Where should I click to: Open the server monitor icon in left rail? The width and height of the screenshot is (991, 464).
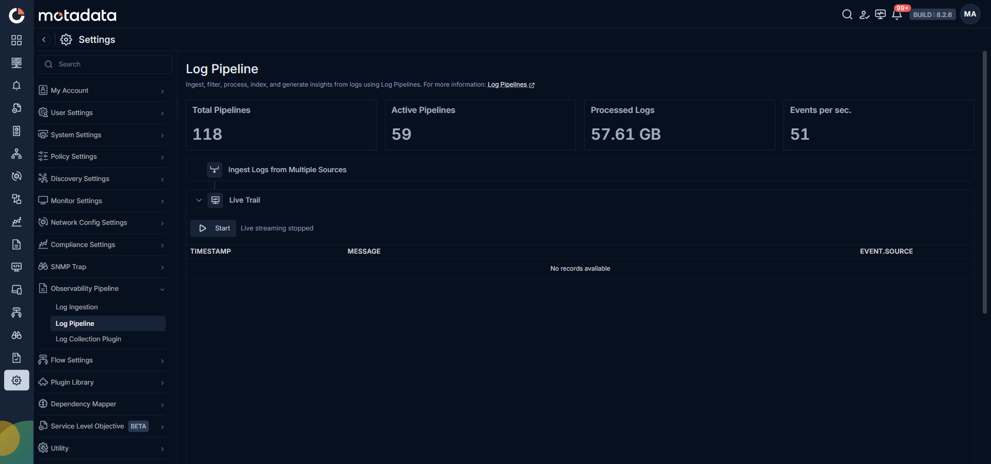pos(17,63)
